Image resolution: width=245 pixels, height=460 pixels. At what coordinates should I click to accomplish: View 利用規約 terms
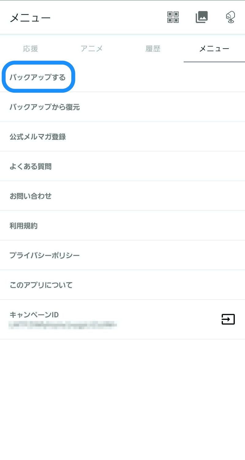24,226
